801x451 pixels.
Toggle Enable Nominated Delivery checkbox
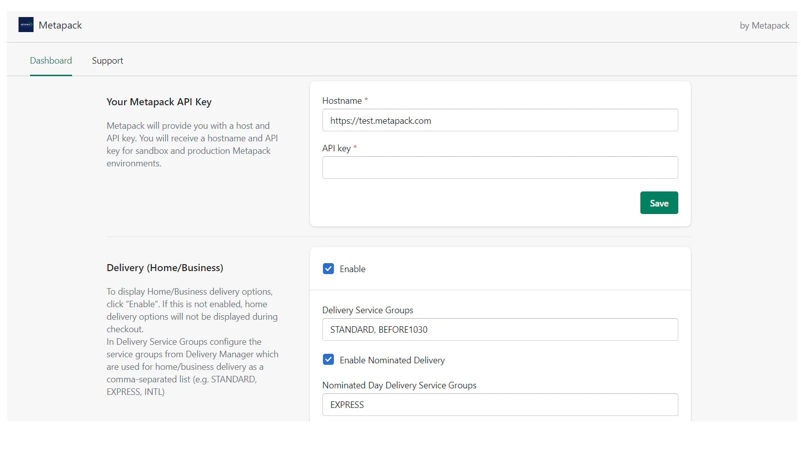click(328, 360)
